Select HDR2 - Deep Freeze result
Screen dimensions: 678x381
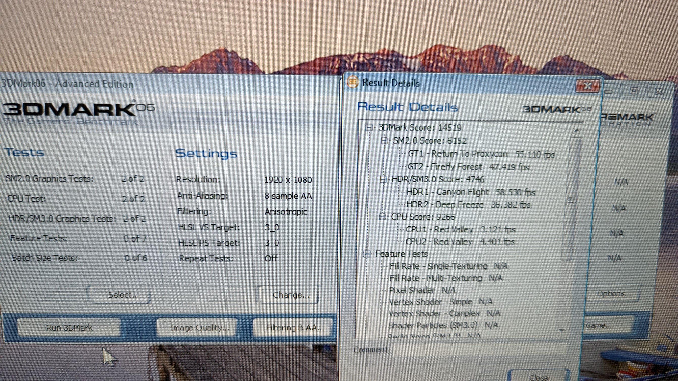pyautogui.click(x=445, y=205)
